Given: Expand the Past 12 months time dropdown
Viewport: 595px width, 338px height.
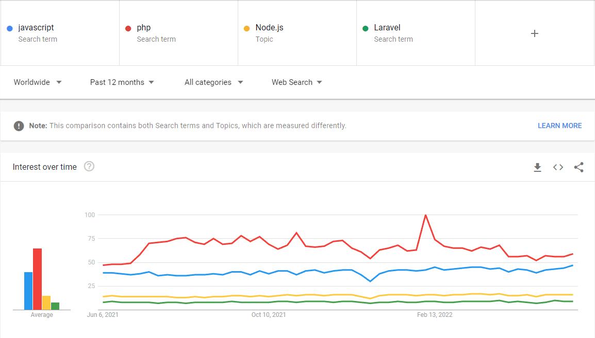Looking at the screenshot, I should click(122, 82).
